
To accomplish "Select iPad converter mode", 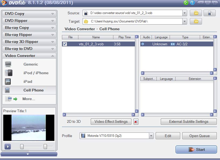I will tap(28, 81).
